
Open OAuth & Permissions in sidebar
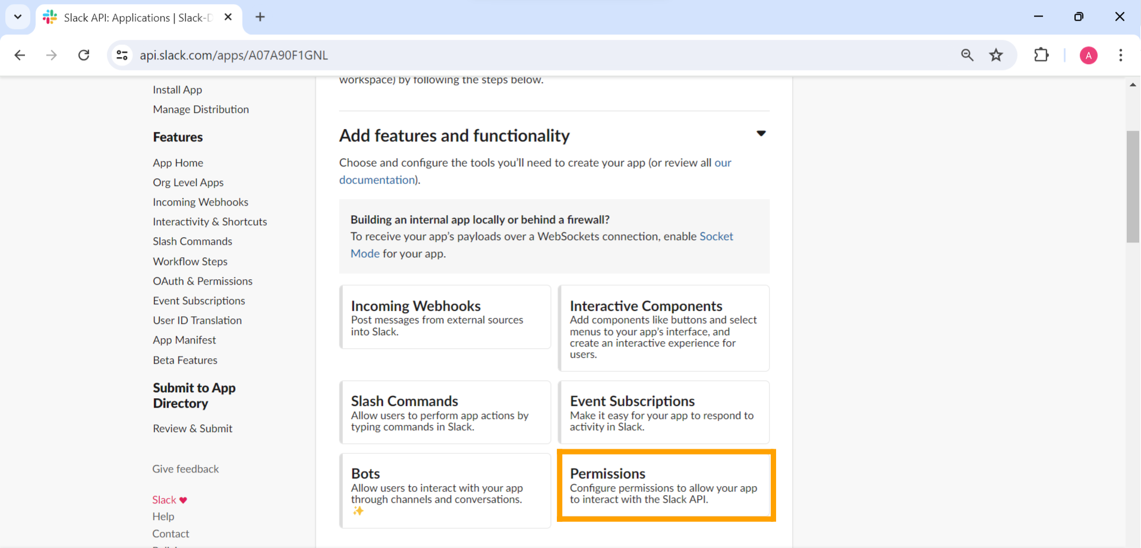click(202, 281)
